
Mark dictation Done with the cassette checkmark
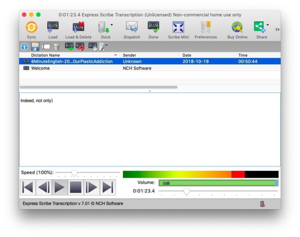[x=153, y=27]
